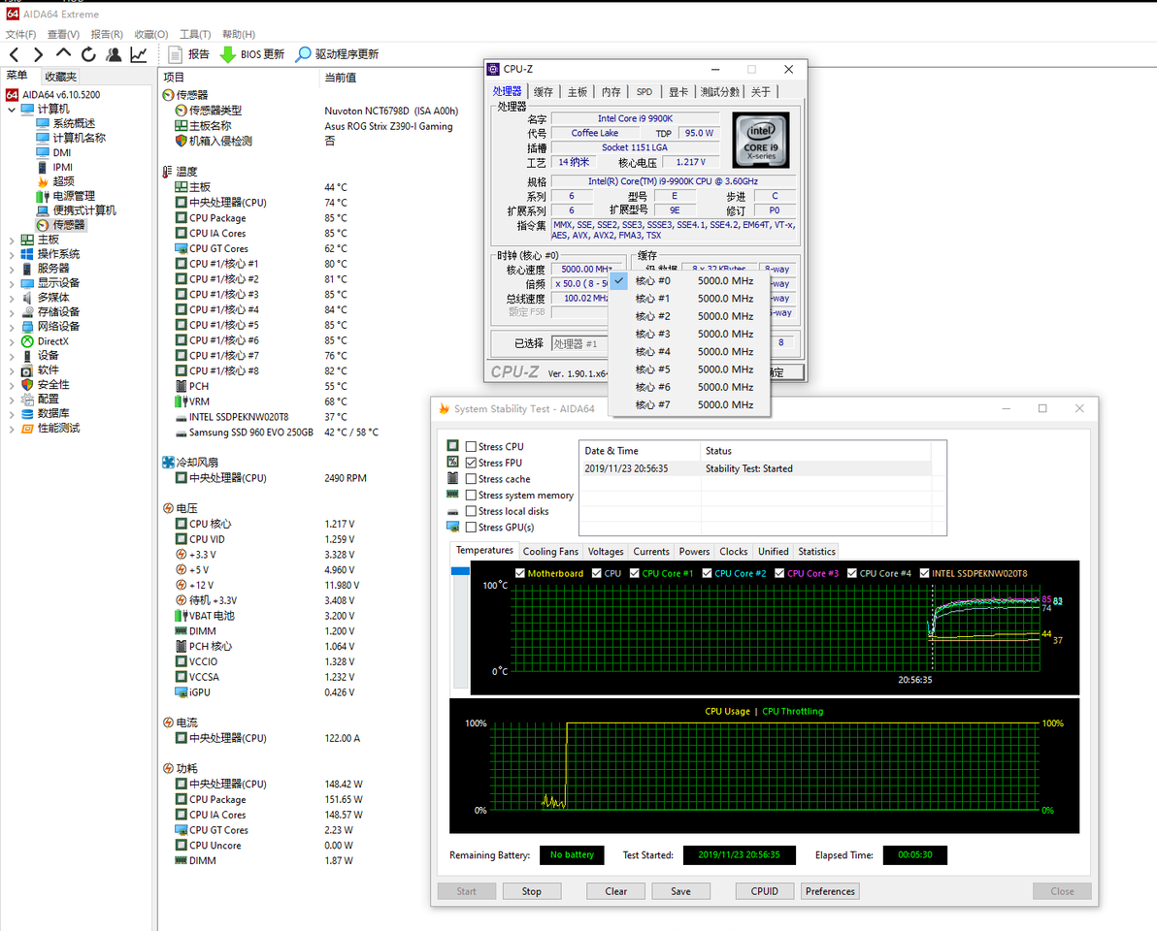1157x931 pixels.
Task: Expand the 多媒体 tree node
Action: [12, 298]
